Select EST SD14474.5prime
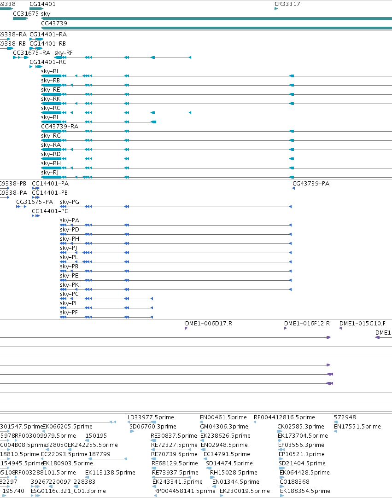 pos(209,468)
